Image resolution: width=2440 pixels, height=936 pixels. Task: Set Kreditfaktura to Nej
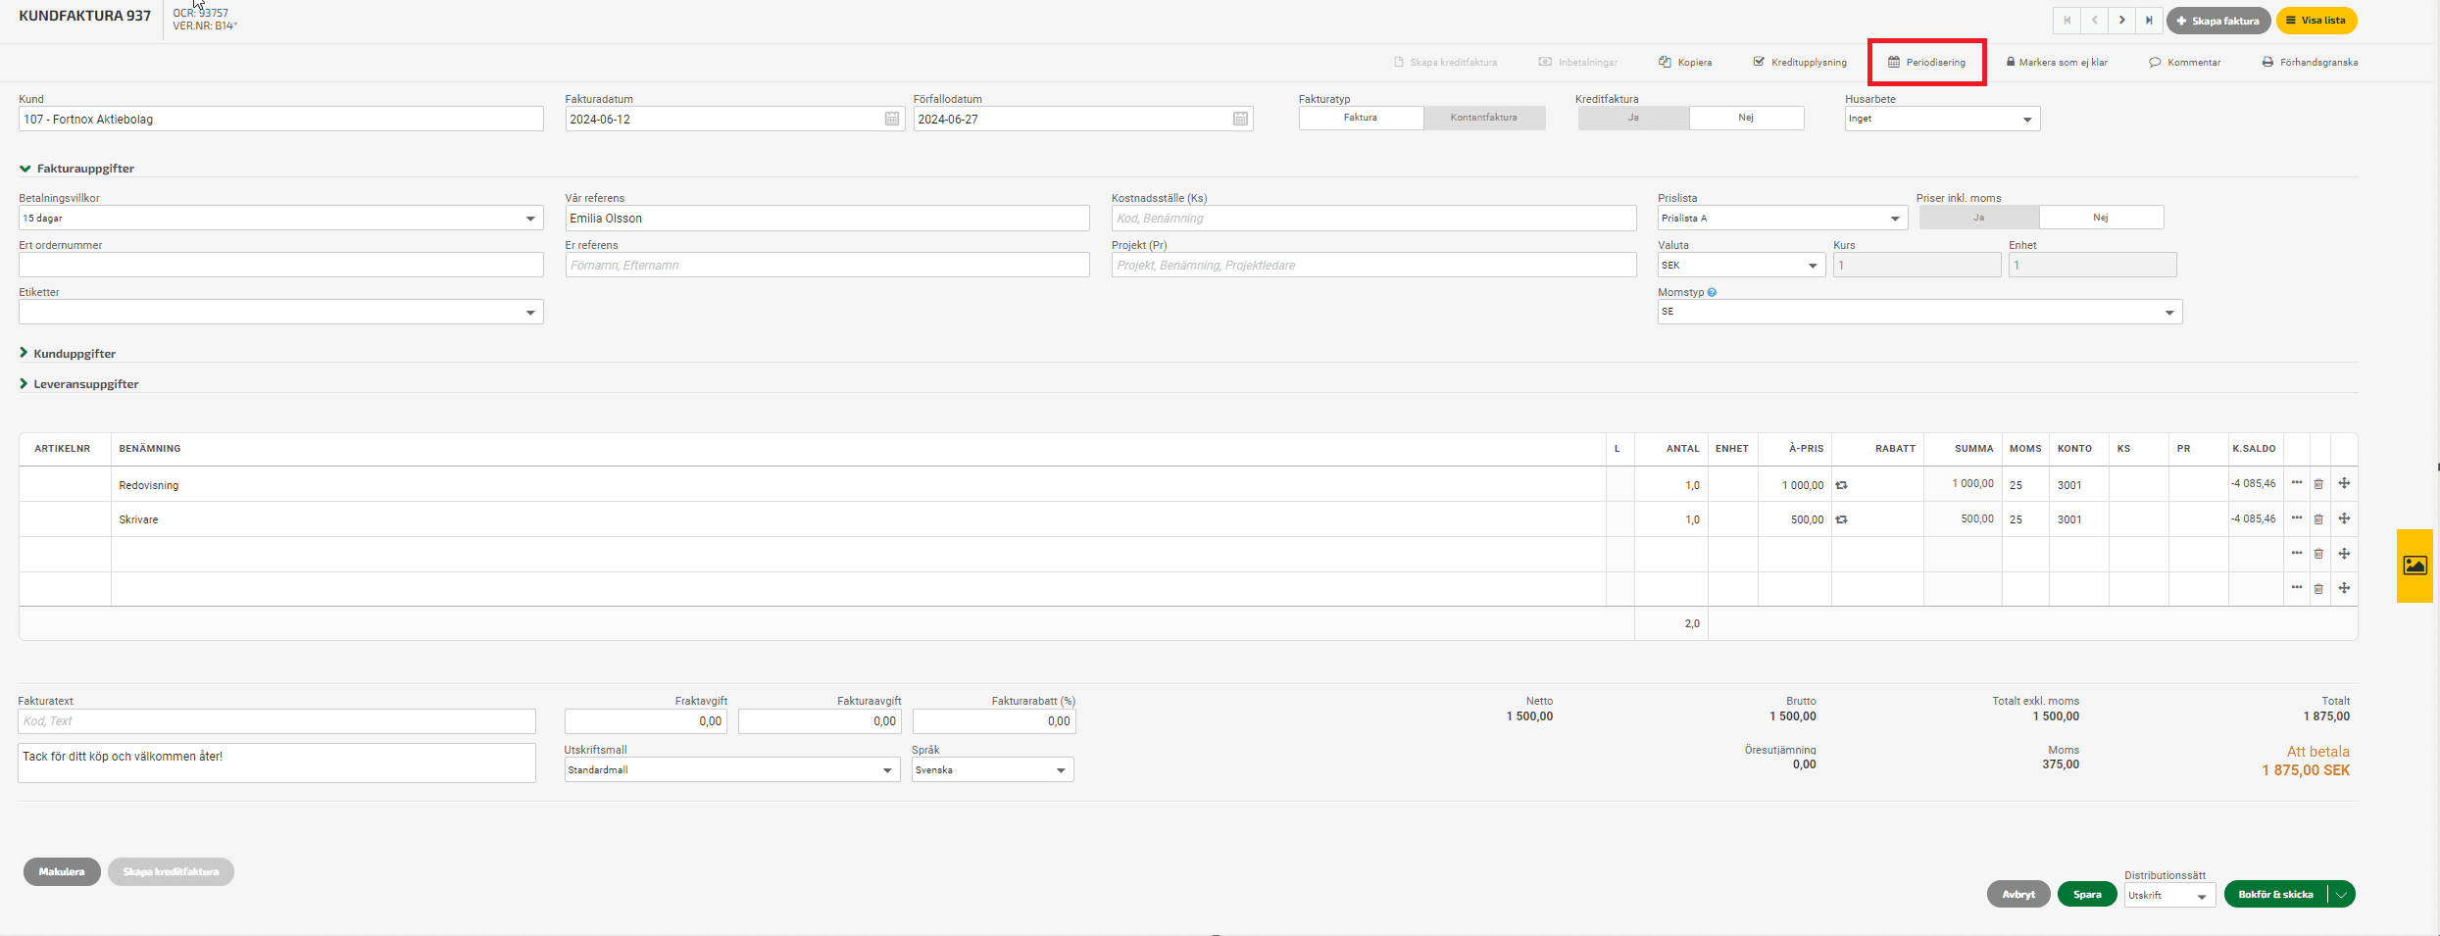click(x=1746, y=118)
